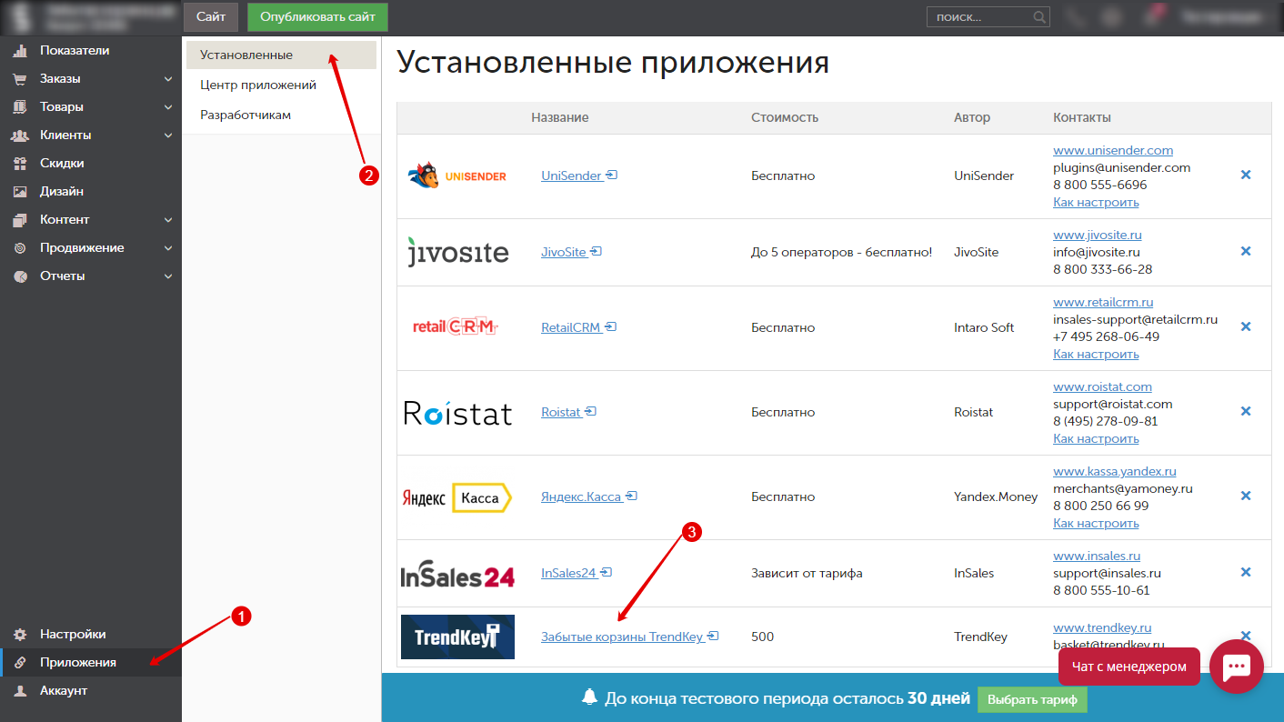The height and width of the screenshot is (722, 1284).
Task: Click the Аккаунт person icon in sidebar
Action: click(20, 691)
